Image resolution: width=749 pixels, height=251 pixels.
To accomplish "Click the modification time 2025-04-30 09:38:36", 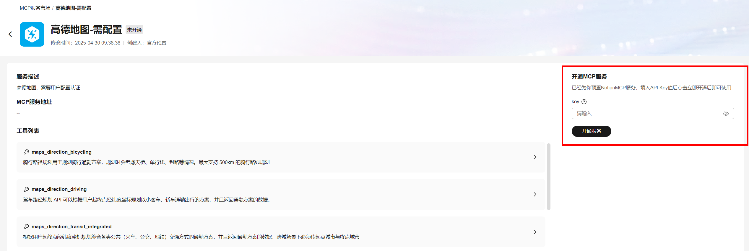I will pyautogui.click(x=98, y=43).
